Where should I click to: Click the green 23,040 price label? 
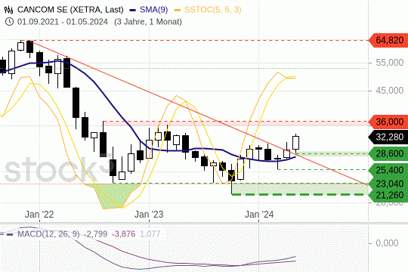[388, 184]
